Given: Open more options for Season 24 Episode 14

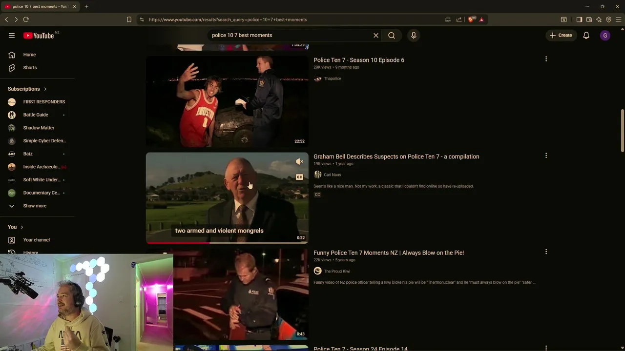Looking at the screenshot, I should (x=546, y=348).
